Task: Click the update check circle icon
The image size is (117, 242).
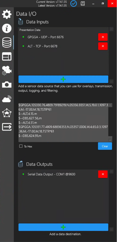Action: coord(73,3)
